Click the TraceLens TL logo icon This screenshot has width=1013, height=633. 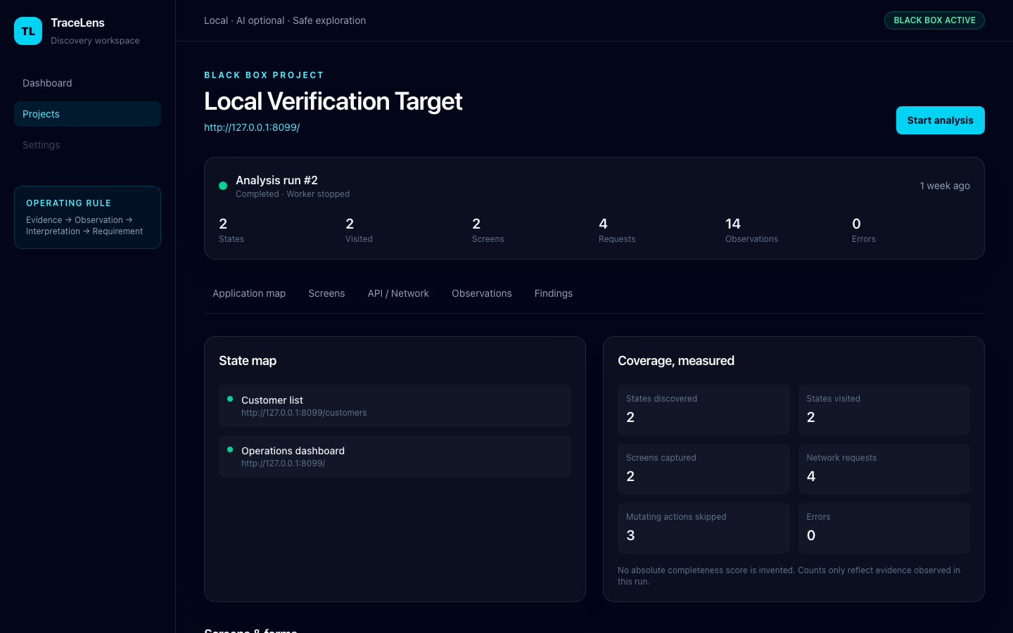(28, 31)
